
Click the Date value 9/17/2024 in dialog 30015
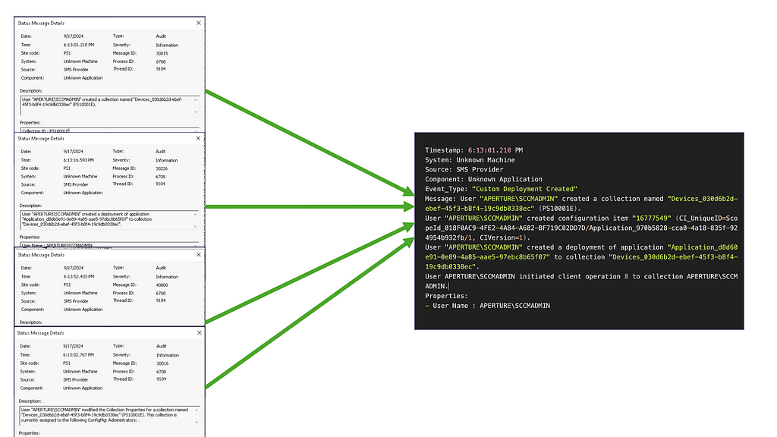point(74,36)
